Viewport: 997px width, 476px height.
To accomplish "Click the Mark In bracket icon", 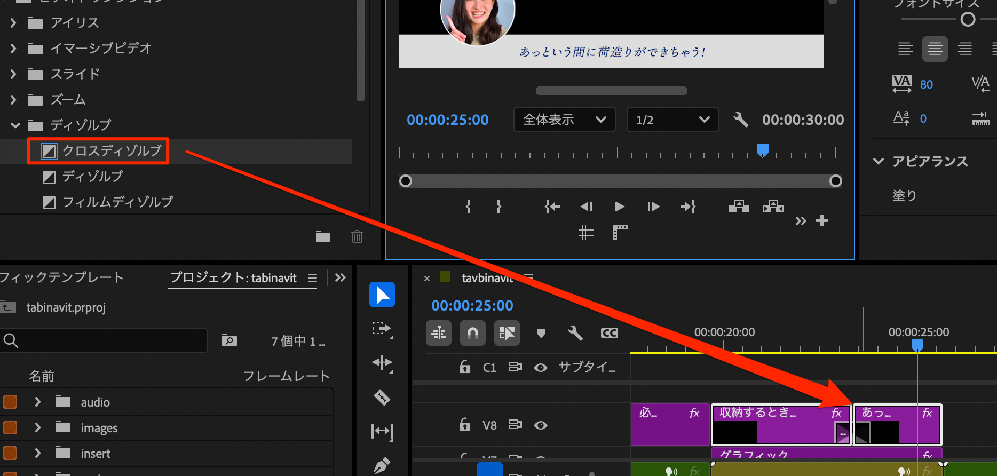I will (x=468, y=207).
